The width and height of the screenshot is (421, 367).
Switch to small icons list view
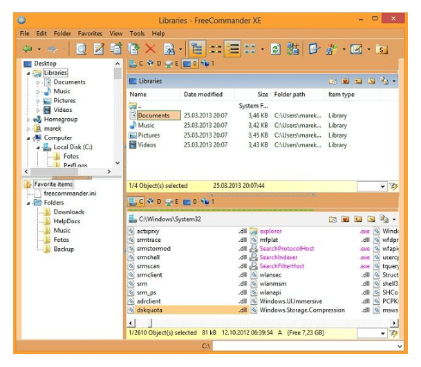point(215,49)
